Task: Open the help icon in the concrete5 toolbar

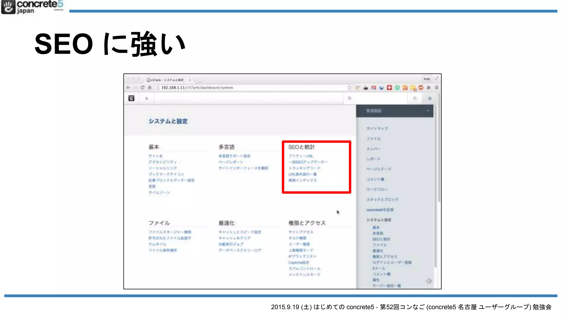Action: (x=415, y=99)
